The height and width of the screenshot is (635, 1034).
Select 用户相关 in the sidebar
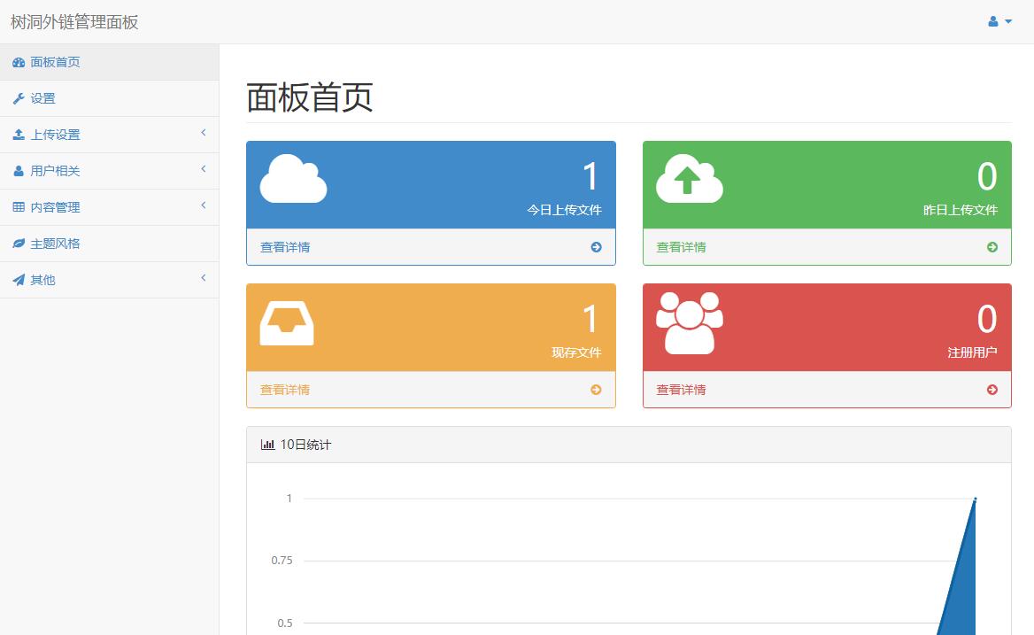tap(110, 172)
